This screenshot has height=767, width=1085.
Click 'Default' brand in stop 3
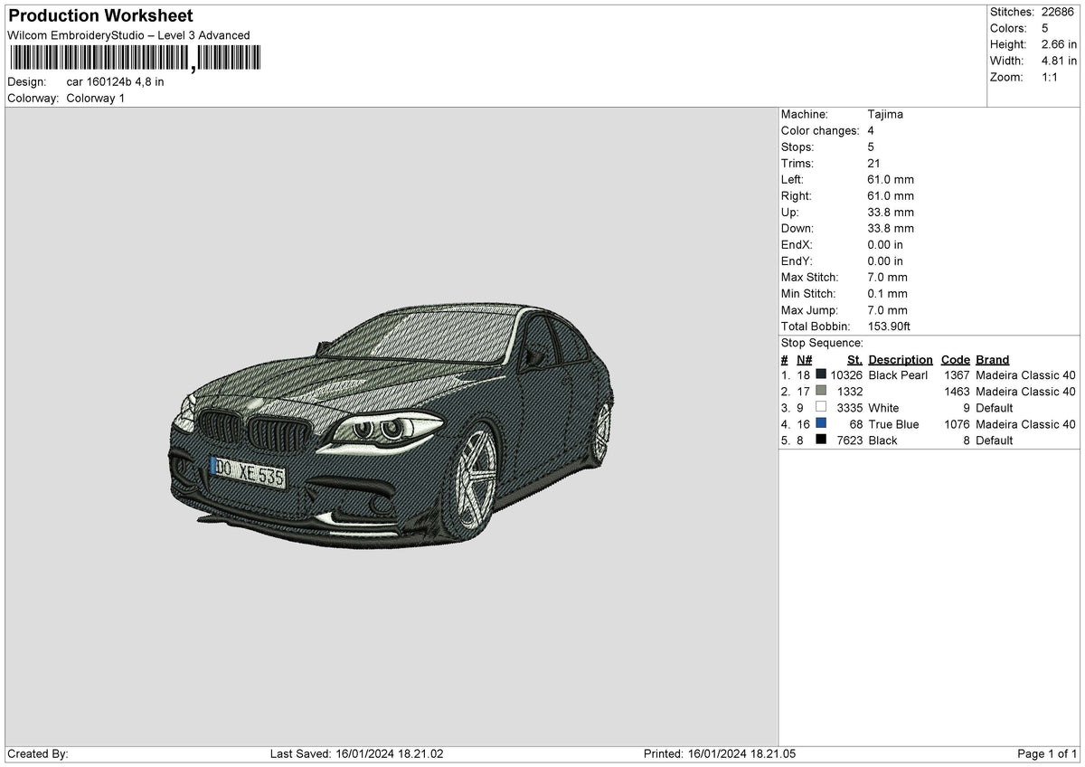(x=995, y=407)
